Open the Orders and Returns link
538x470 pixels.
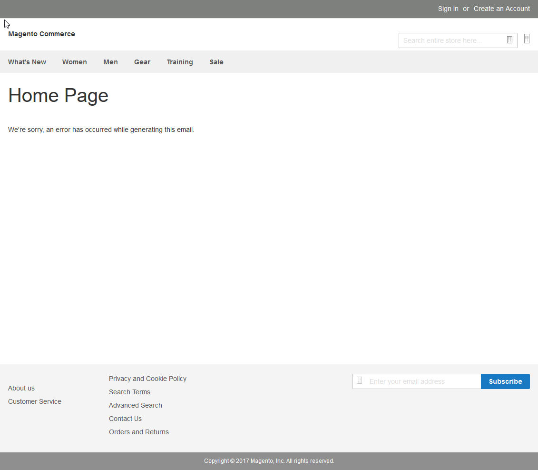(139, 432)
